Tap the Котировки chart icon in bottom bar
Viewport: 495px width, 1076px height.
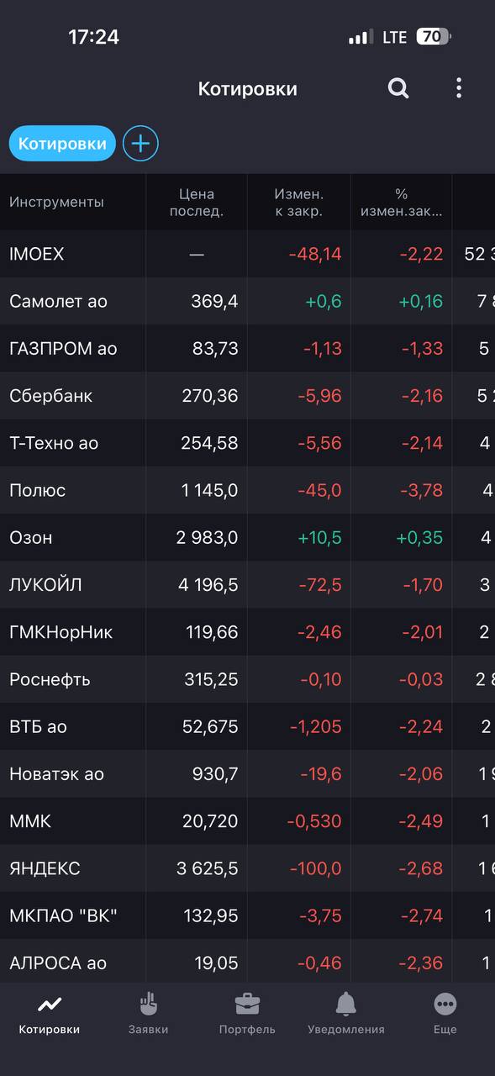point(50,1004)
